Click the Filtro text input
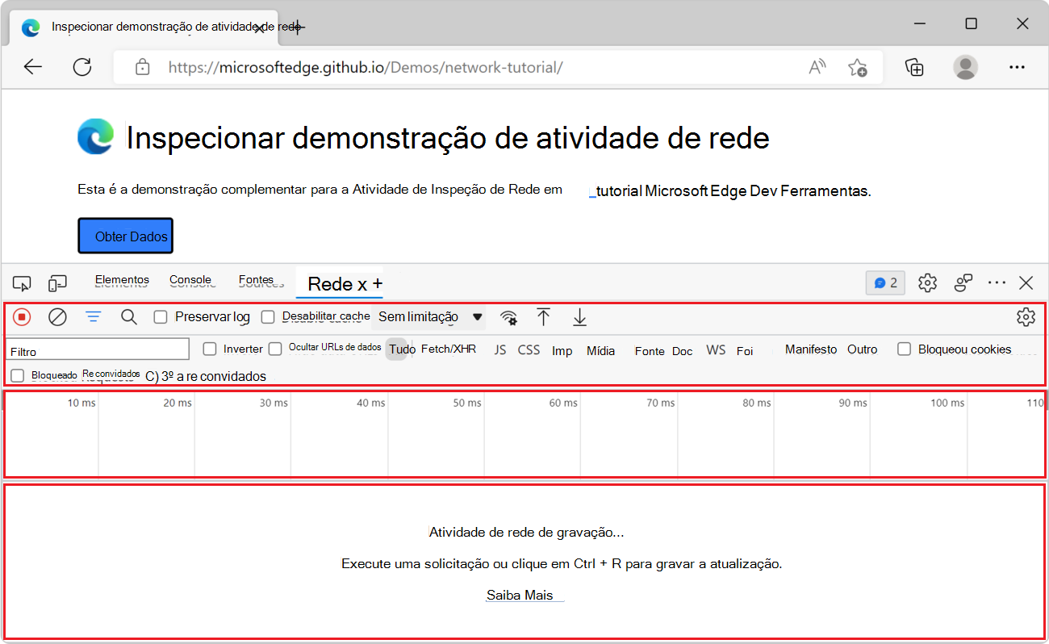1049x644 pixels. (x=98, y=349)
